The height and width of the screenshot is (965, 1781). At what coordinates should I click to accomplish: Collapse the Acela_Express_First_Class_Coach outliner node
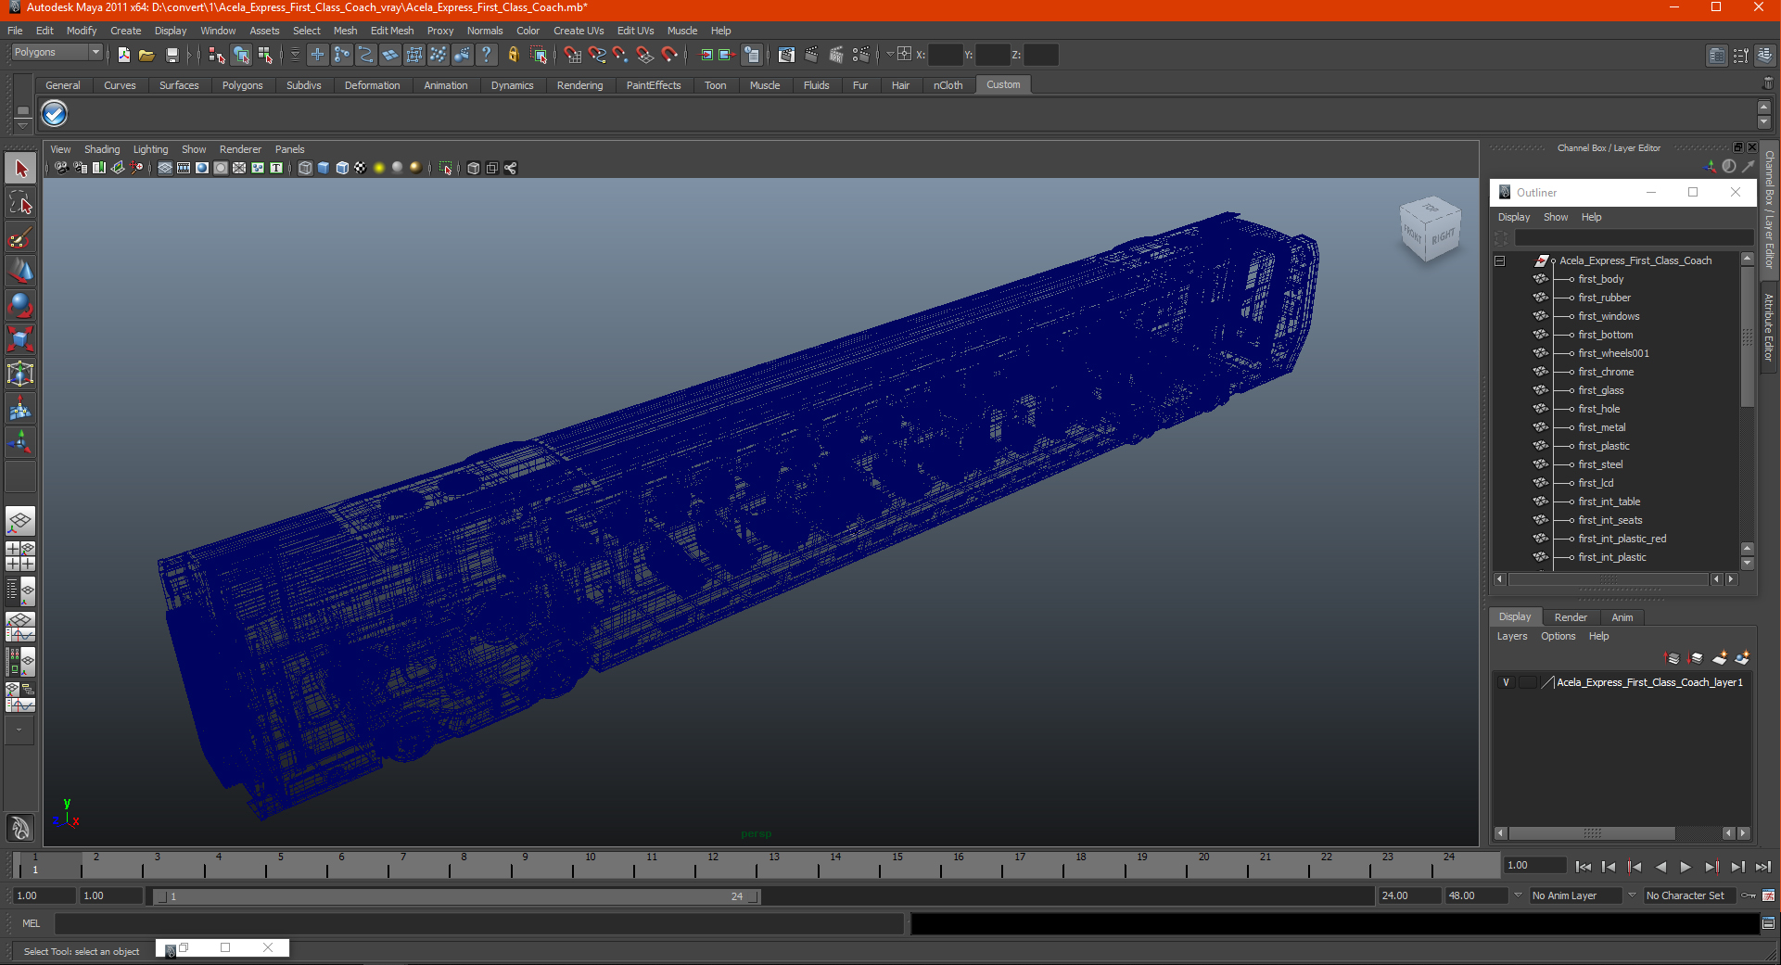[1499, 260]
